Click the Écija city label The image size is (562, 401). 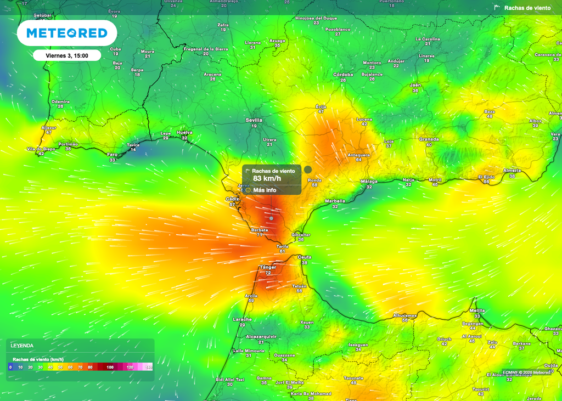[321, 106]
